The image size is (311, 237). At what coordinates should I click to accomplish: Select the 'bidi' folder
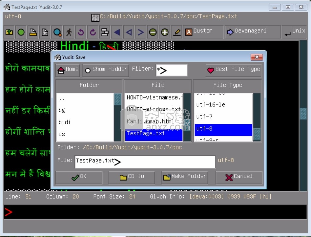coord(85,122)
